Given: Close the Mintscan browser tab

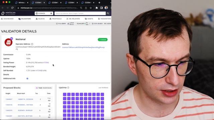Looking at the screenshot, I should (x=28, y=3).
